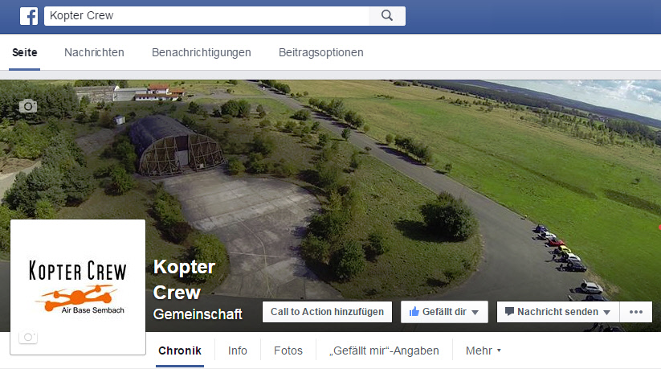Expand the Mehr dropdown
Image resolution: width=661 pixels, height=369 pixels.
484,351
